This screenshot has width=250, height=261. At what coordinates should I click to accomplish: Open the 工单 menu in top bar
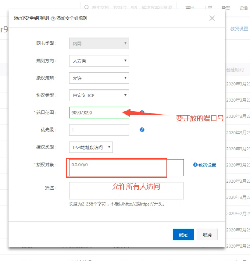coord(208,8)
